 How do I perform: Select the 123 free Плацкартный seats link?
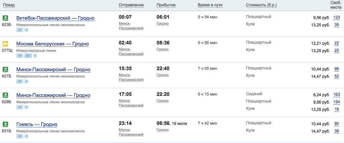coord(336,17)
